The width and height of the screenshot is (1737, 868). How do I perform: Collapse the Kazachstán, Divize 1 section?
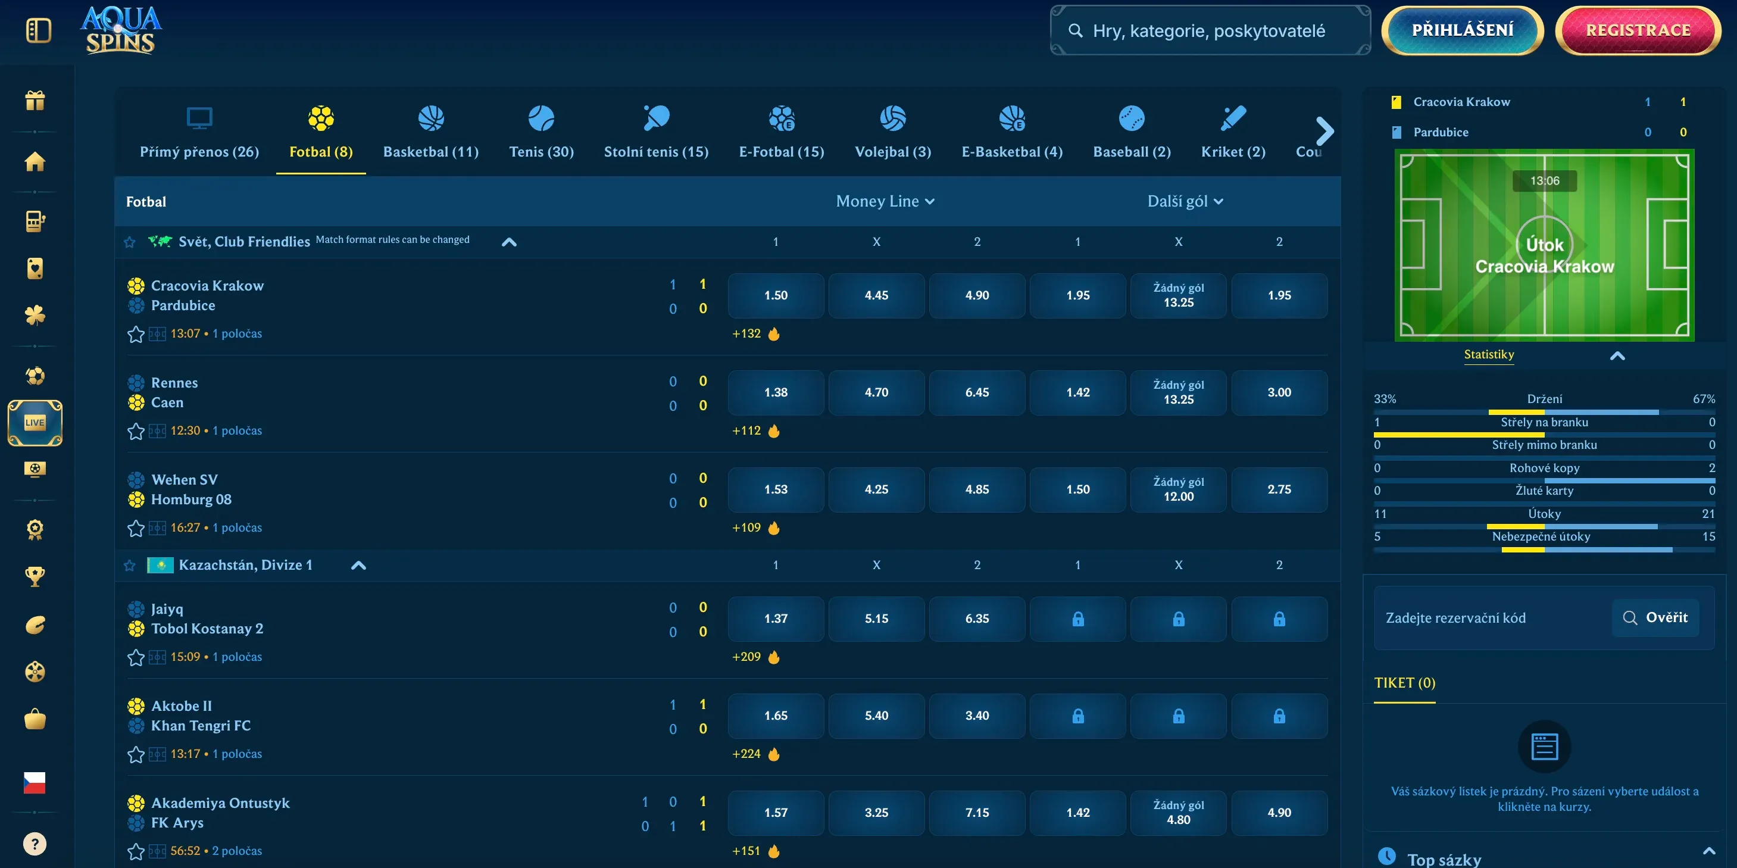(x=359, y=565)
